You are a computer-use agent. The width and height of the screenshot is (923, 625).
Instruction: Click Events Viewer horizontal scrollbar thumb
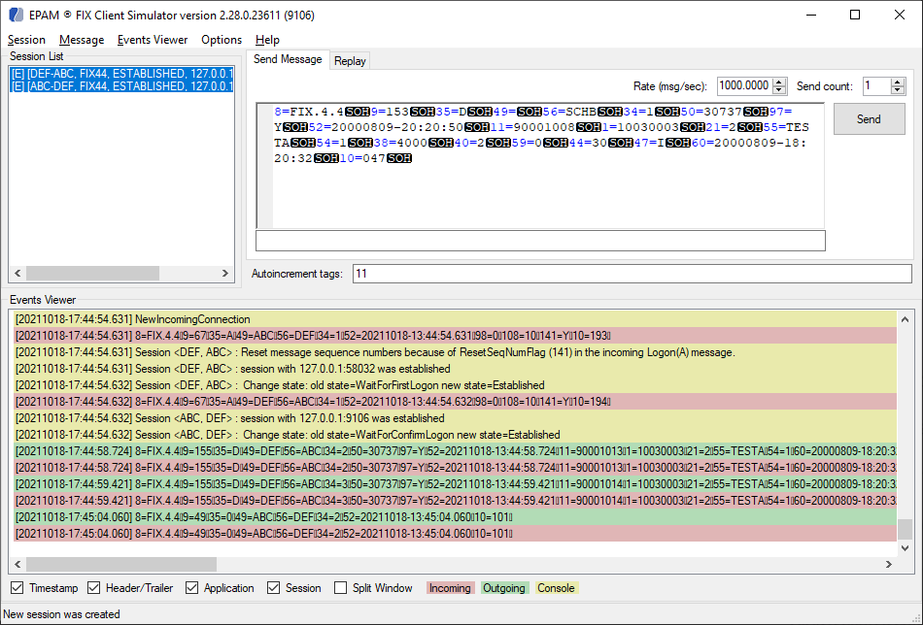(x=121, y=565)
